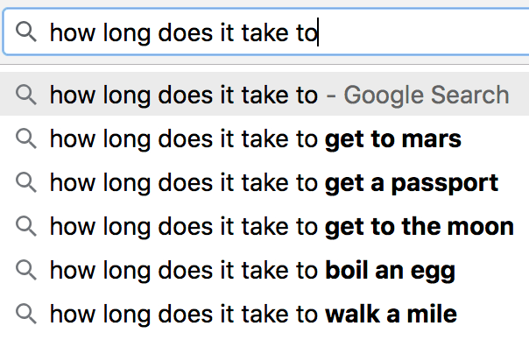
Task: Open the highlighted 'how long does it take to' suggestion
Action: click(264, 94)
